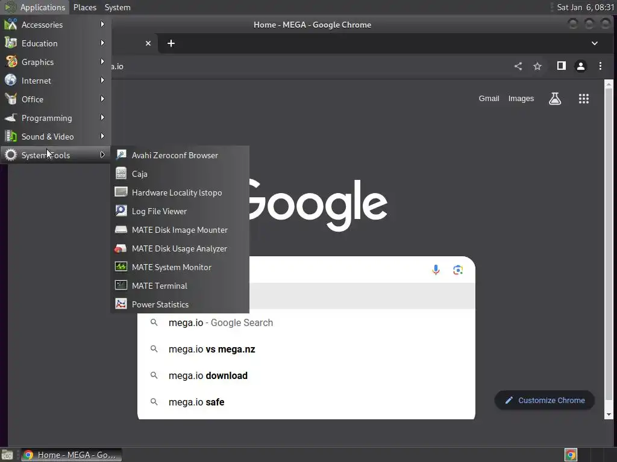Expand the Sound & Video submenu arrow
This screenshot has height=462, width=617.
coord(102,137)
